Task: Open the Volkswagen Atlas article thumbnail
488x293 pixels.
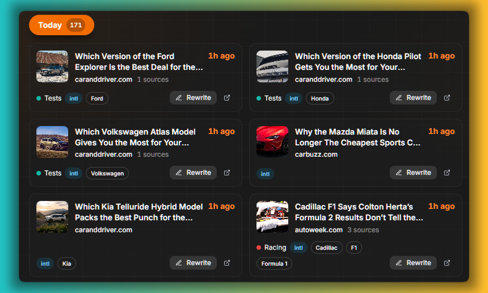Action: point(52,142)
